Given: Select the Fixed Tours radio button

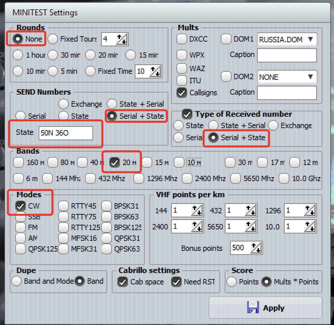Looking at the screenshot, I should (53, 39).
